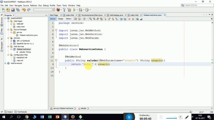Screen dimensions: 214x120
Task: Click the red Start Macro Recording icon
Action: click(x=129, y=19)
